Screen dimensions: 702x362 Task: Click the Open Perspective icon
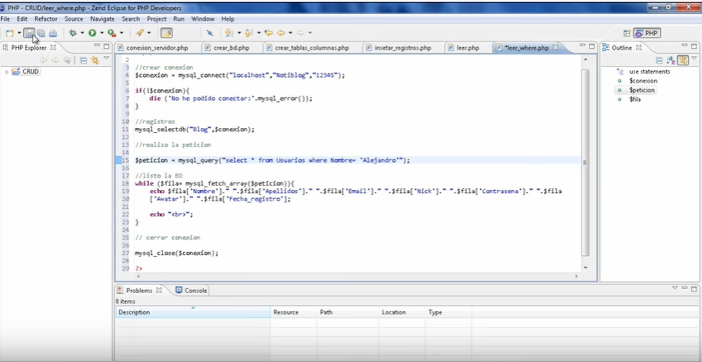[x=627, y=33]
